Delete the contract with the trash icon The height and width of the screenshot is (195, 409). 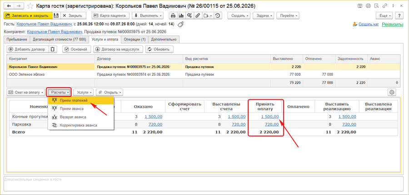point(53,49)
